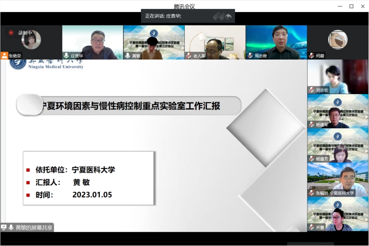369x246 pixels.
Task: Click 庄贵华's green microphone icon
Action: 66,56
